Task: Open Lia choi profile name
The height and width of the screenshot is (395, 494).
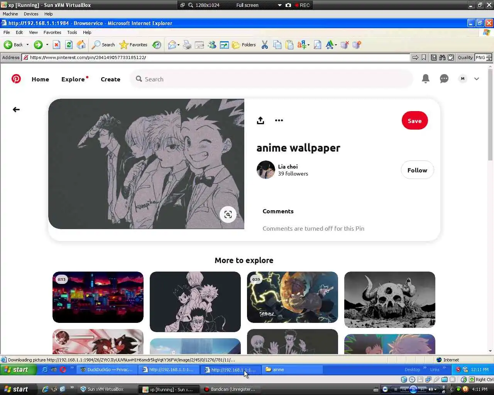Action: tap(288, 167)
